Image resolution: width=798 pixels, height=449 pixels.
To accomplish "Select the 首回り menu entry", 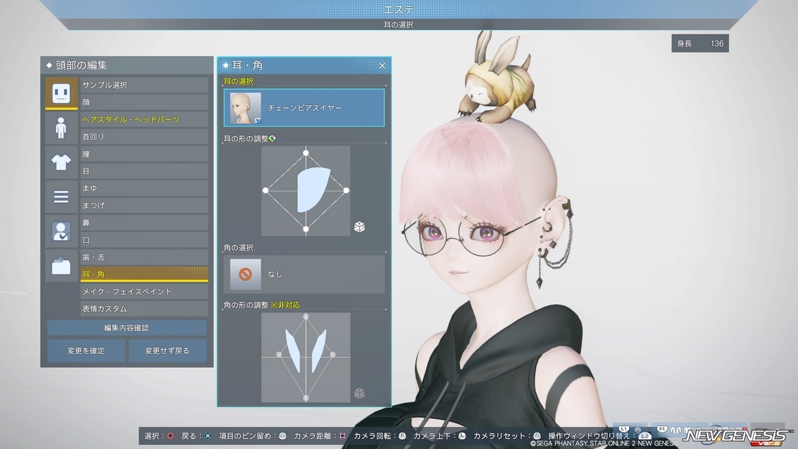I will click(x=144, y=137).
